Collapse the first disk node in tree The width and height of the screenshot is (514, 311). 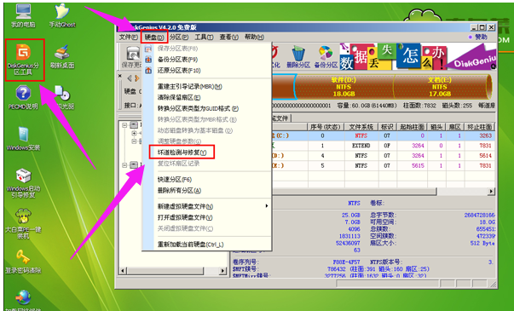[124, 125]
